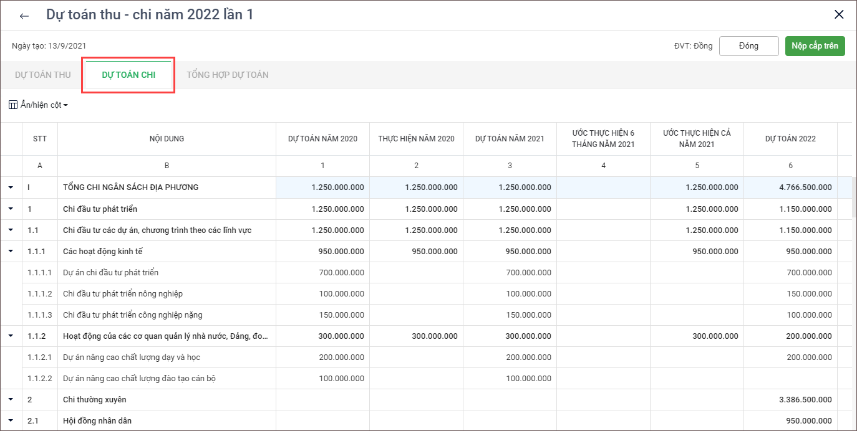Open the Ẩn/hiện cột dropdown
Image resolution: width=857 pixels, height=431 pixels.
pos(44,105)
